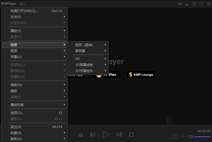This screenshot has height=142, width=212.
Task: Skip to the next track
Action: tap(119, 135)
